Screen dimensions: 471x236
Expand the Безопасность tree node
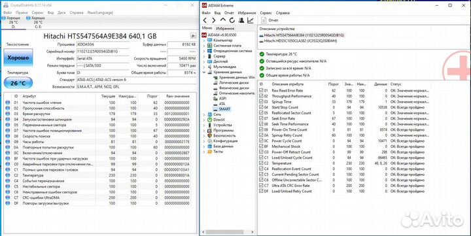pyautogui.click(x=204, y=136)
